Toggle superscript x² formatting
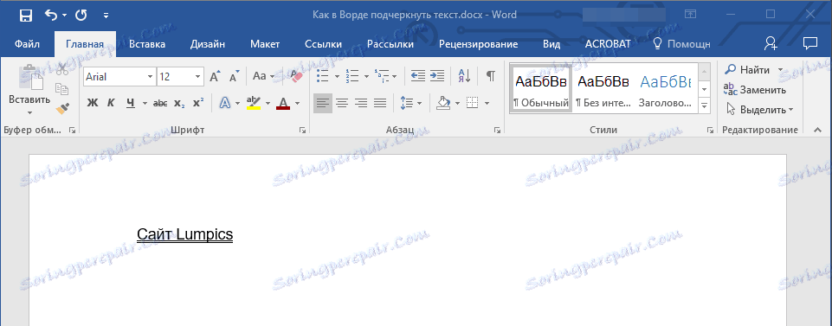Viewport: 832px width, 326px height. (x=198, y=103)
